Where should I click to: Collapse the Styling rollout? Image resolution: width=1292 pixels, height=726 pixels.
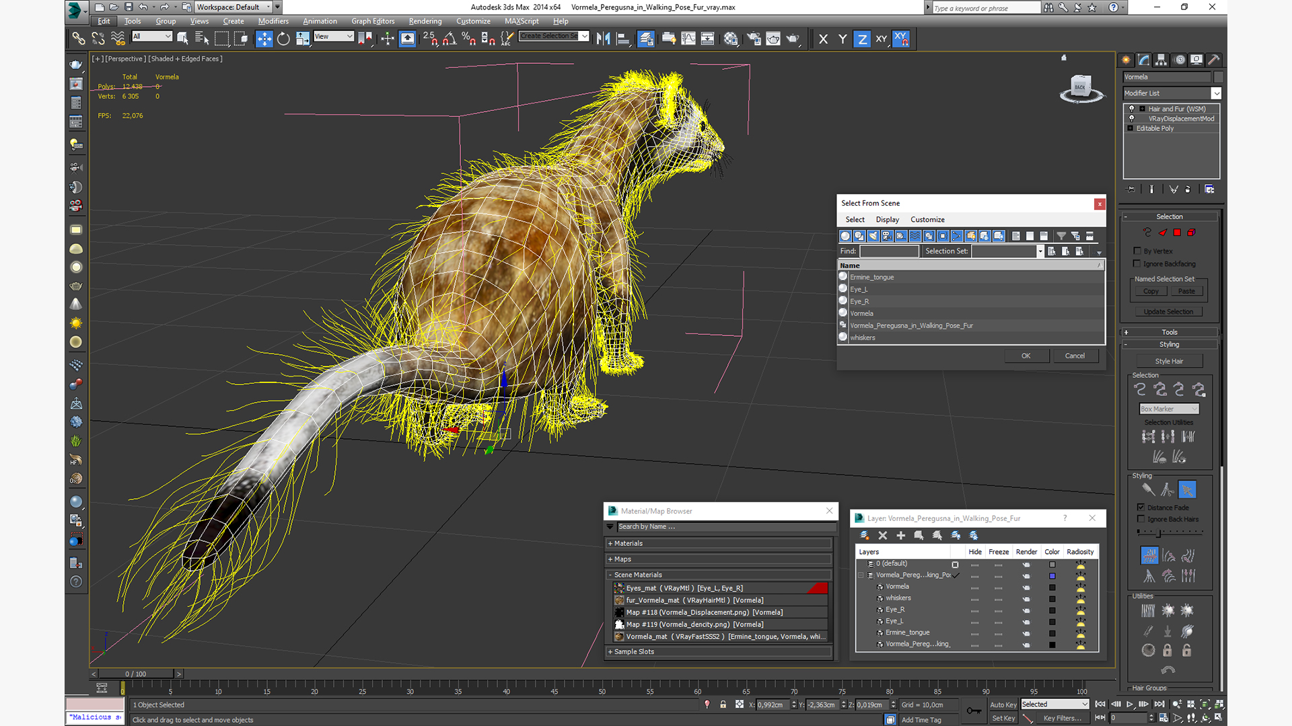tap(1170, 344)
